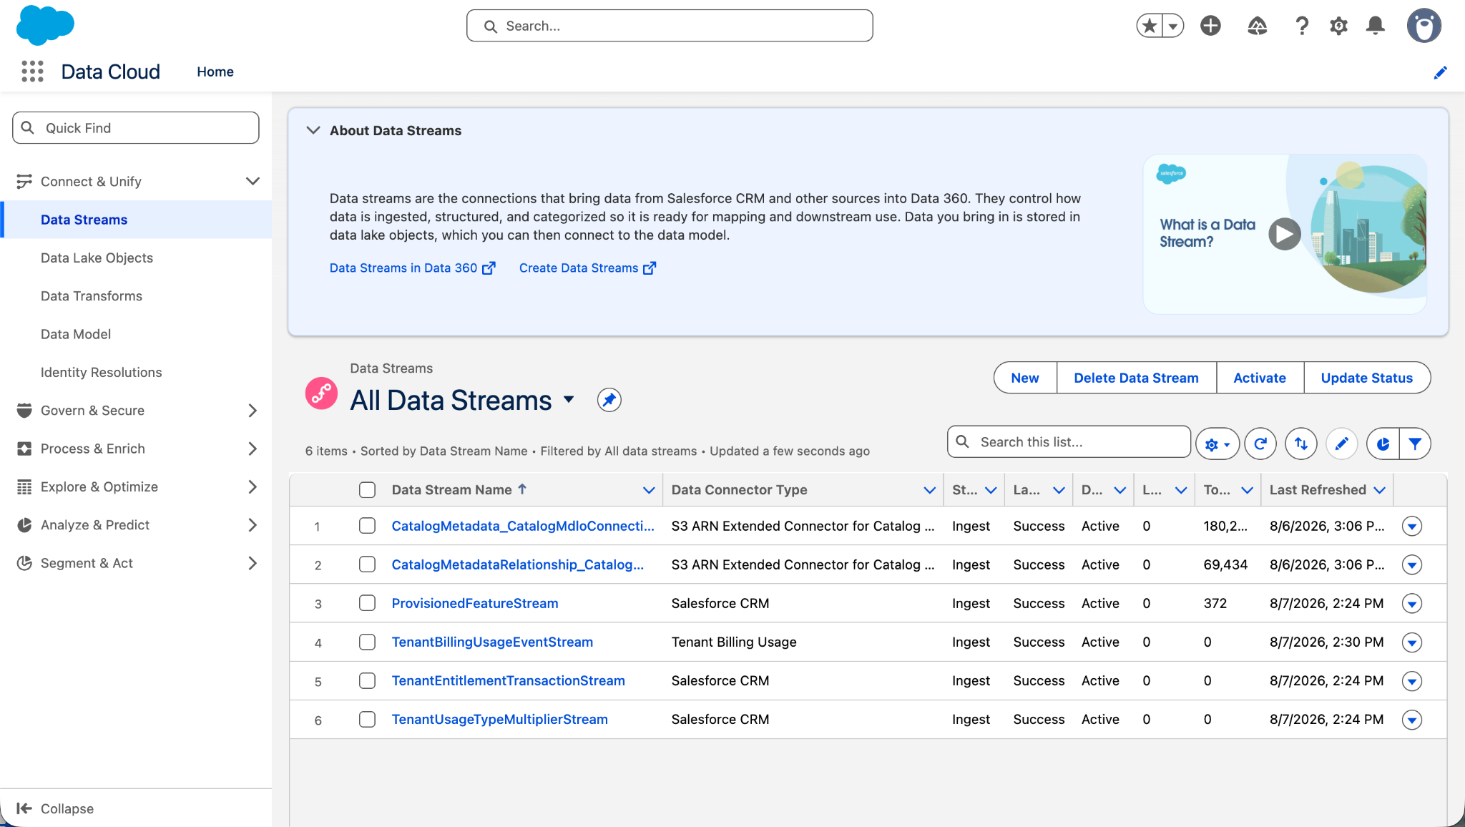The image size is (1465, 827).
Task: Open the Notifications bell
Action: 1375,26
